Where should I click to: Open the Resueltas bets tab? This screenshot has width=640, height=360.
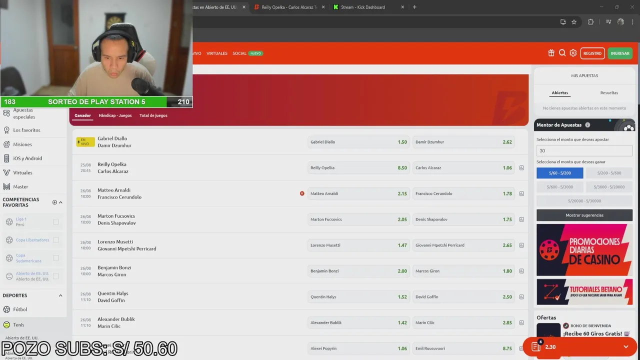[x=609, y=93]
